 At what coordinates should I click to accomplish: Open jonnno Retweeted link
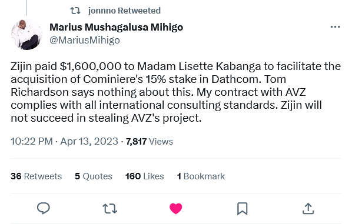click(124, 11)
